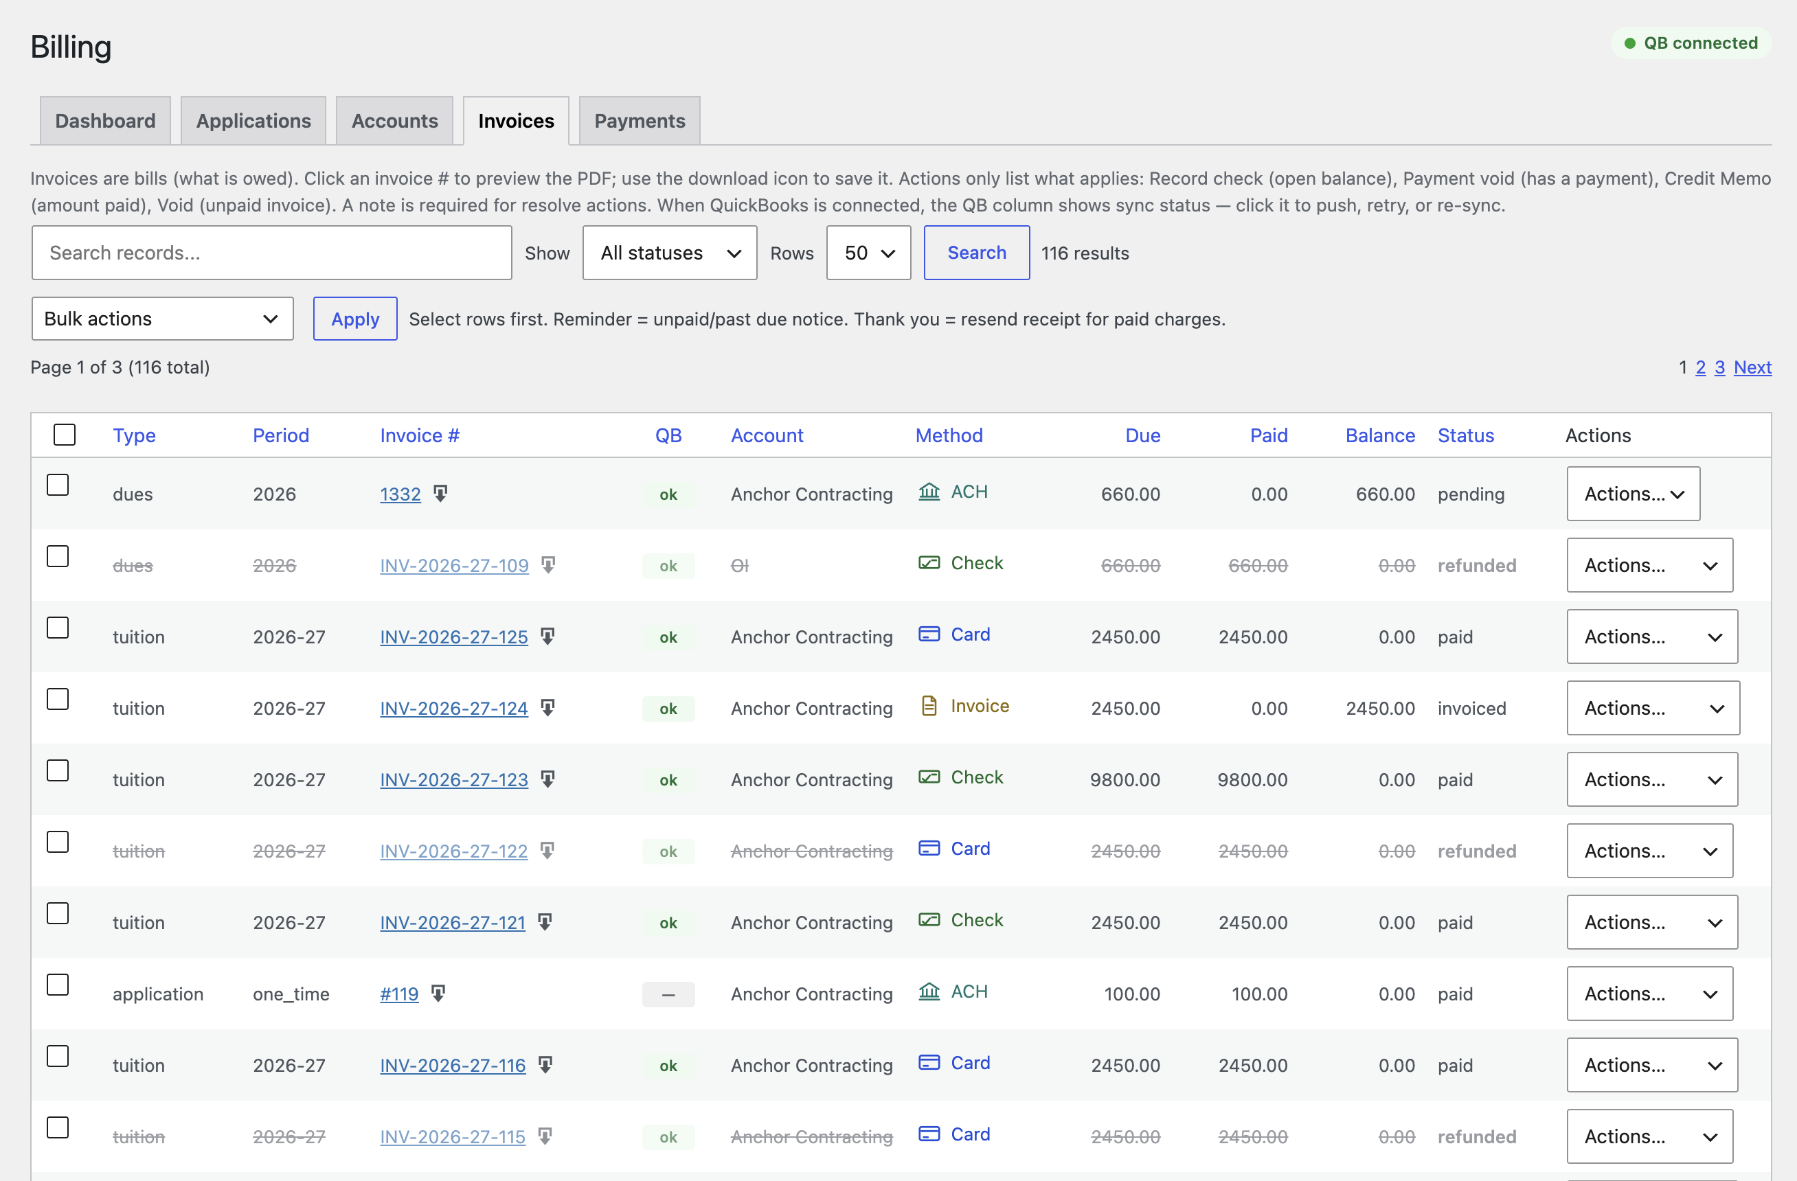Viewport: 1797px width, 1181px height.
Task: Click download icon beside INV-2026-27-125
Action: 547,636
